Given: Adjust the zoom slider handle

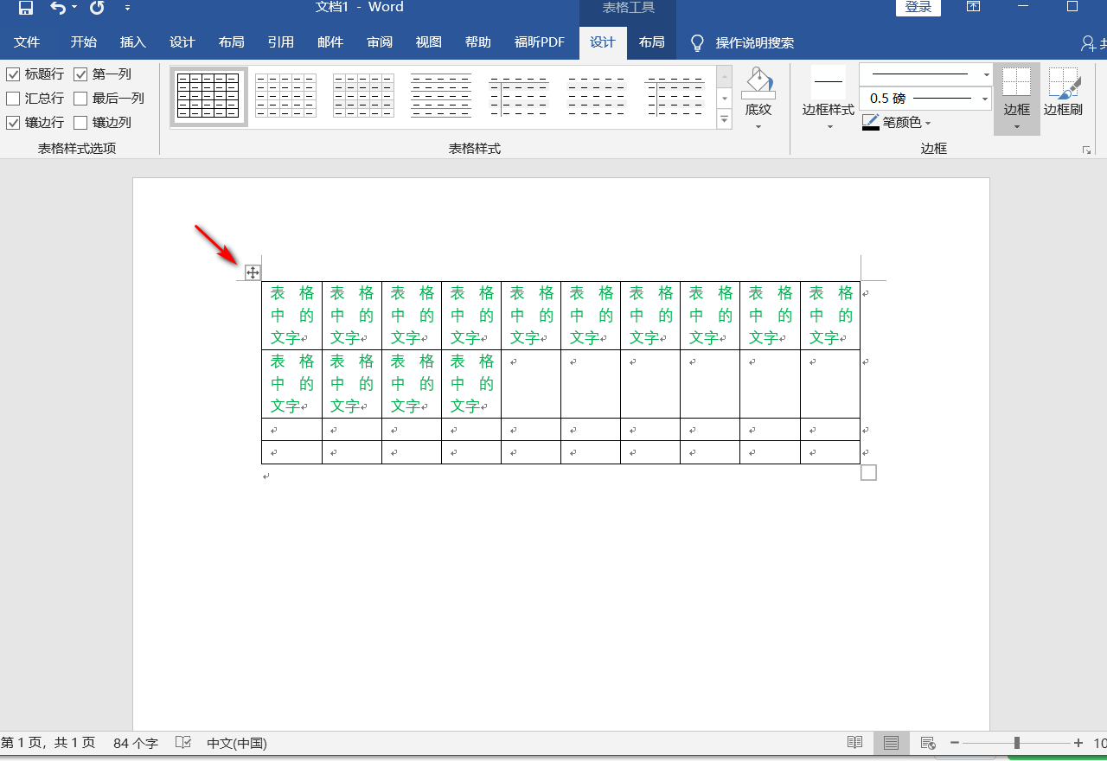Looking at the screenshot, I should click(1017, 743).
